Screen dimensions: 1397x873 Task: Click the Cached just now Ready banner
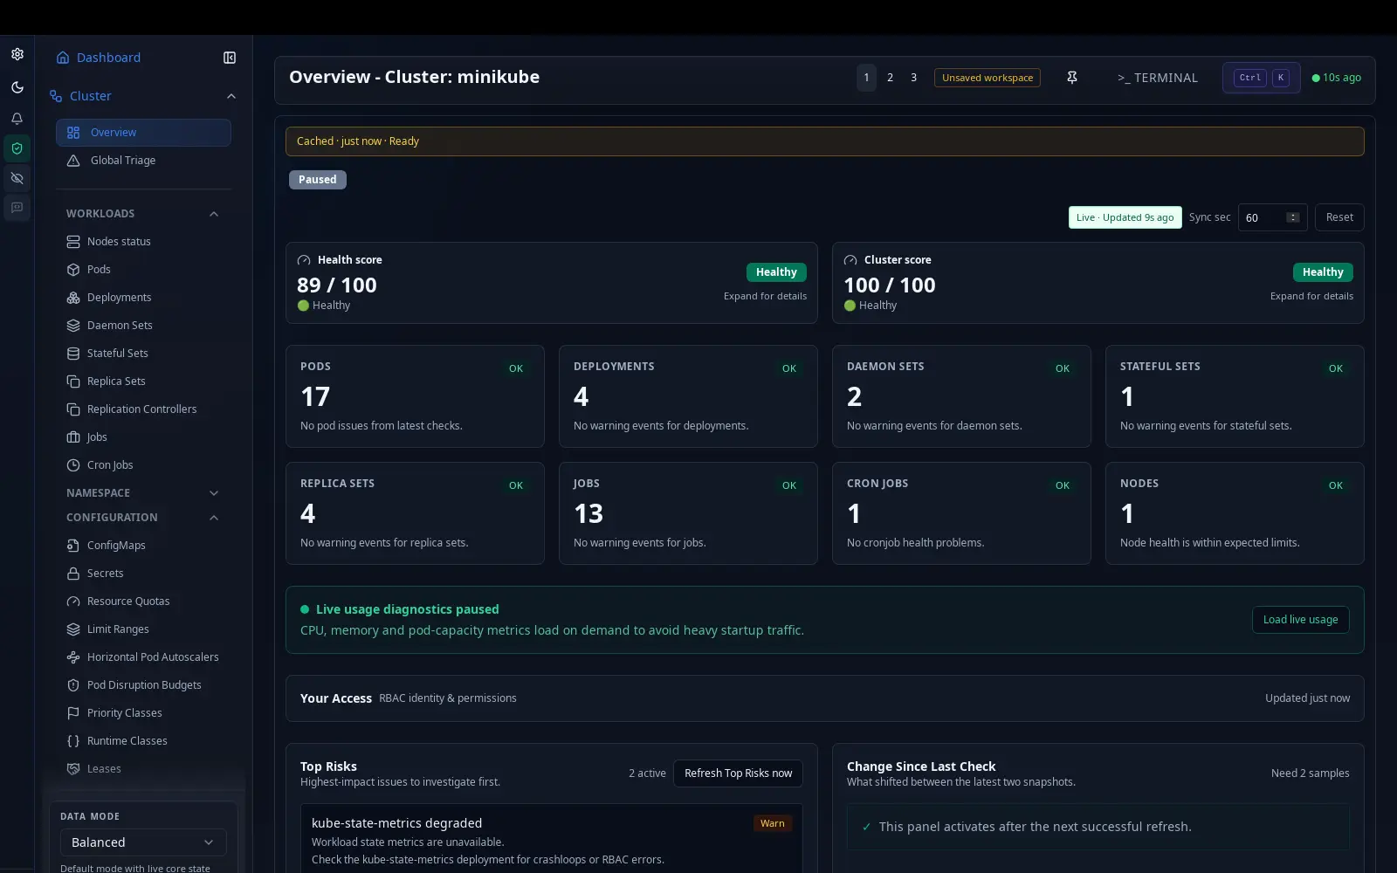coord(825,141)
